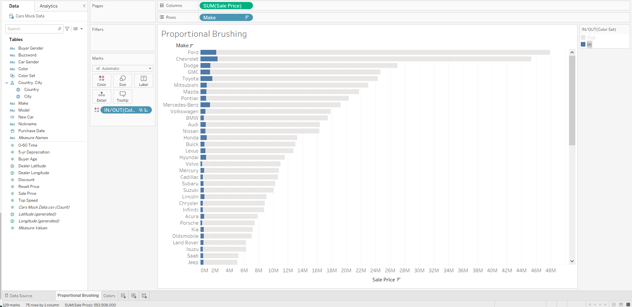This screenshot has height=307, width=632.
Task: Click the Country, City hierarchy icon
Action: [x=12, y=83]
